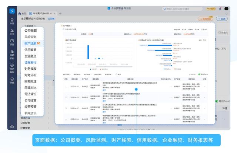Screen dimensions: 237x153
Task: Click the info icon beside 财产线索 title
Action: click(x=71, y=26)
